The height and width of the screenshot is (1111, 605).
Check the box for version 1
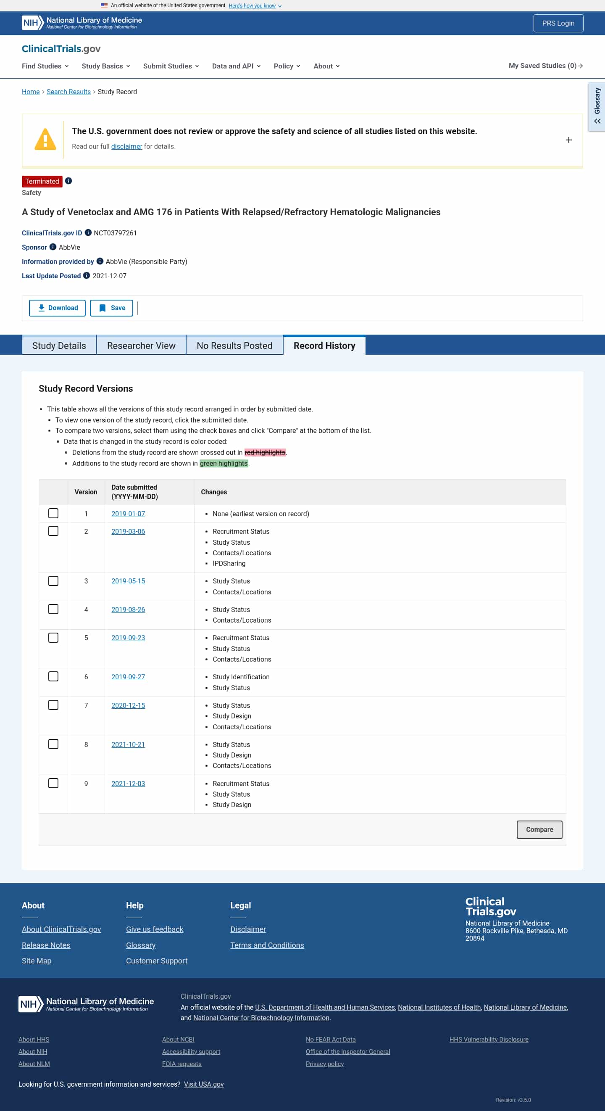53,513
